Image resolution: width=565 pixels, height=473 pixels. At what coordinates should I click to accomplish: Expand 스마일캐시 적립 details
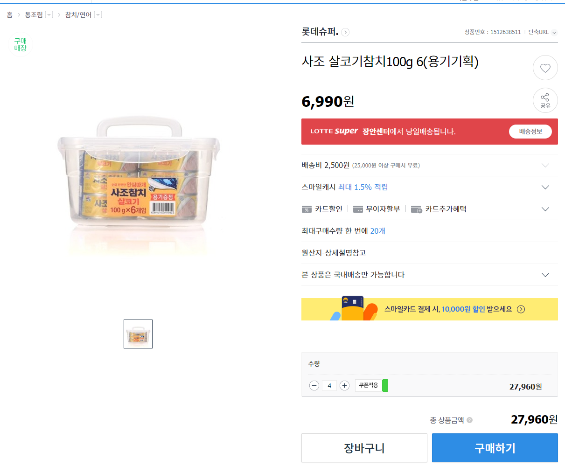pyautogui.click(x=545, y=187)
